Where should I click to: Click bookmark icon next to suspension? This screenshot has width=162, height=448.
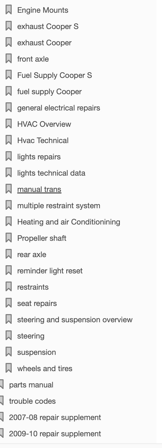tap(9, 352)
